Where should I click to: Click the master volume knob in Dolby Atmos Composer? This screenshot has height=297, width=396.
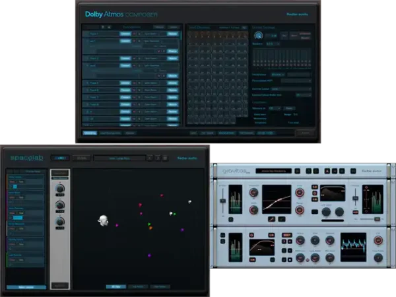coord(258,36)
